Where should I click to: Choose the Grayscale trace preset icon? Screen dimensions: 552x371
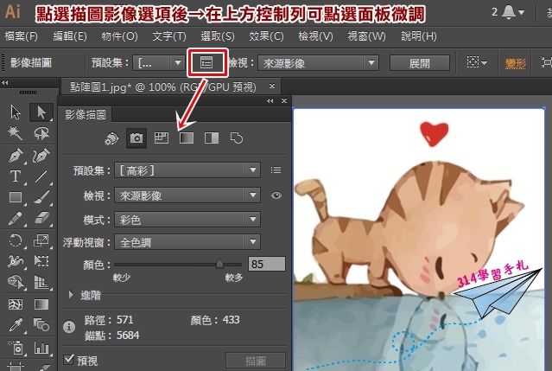(x=187, y=138)
